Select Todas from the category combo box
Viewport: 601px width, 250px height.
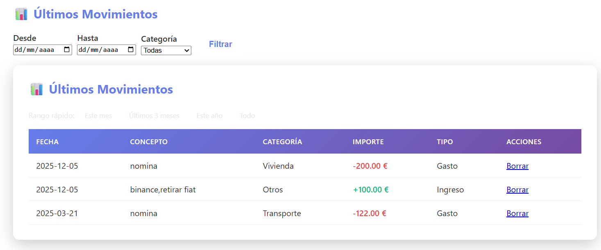pyautogui.click(x=166, y=50)
